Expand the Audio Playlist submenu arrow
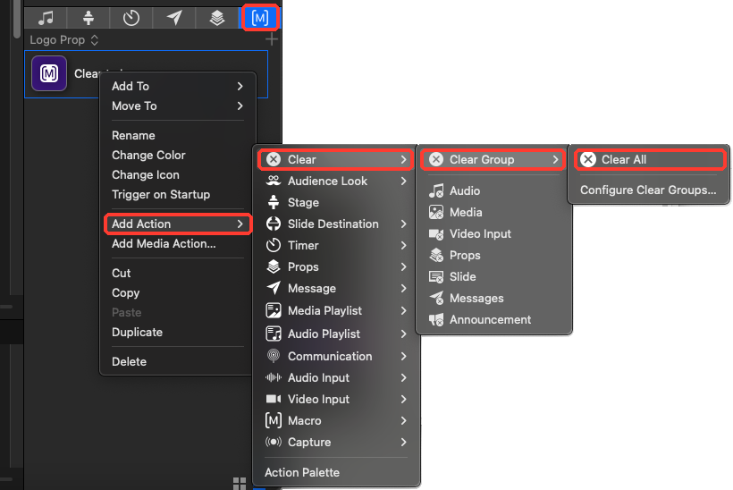Screen dimensions: 733x490 click(403, 334)
